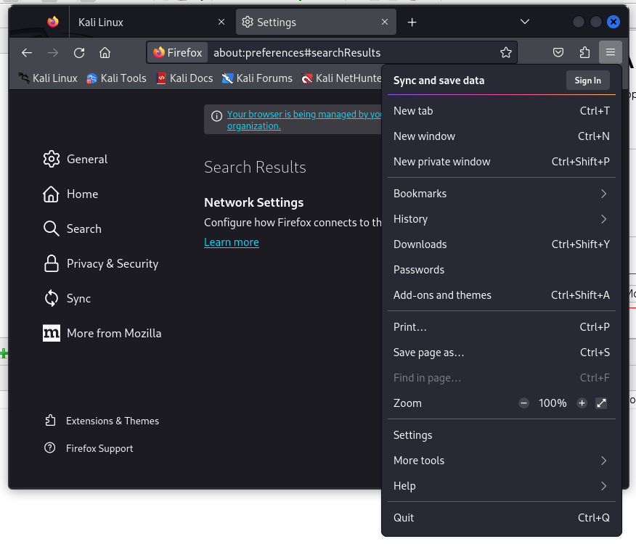636x544 pixels.
Task: Choose New private window from the menu
Action: (502, 162)
